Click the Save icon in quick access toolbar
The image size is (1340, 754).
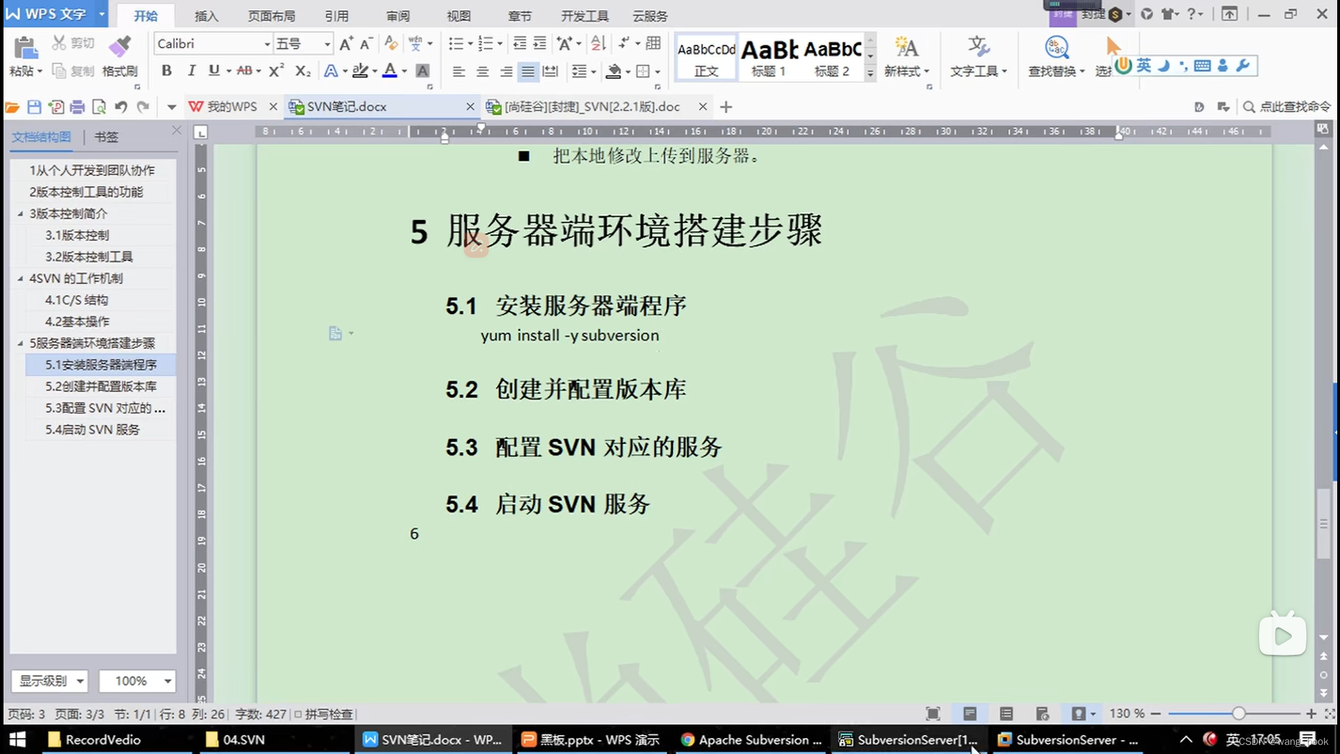click(33, 106)
